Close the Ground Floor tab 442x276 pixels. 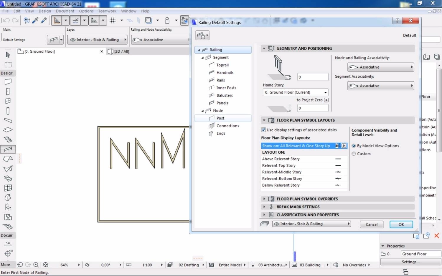pyautogui.click(x=102, y=51)
